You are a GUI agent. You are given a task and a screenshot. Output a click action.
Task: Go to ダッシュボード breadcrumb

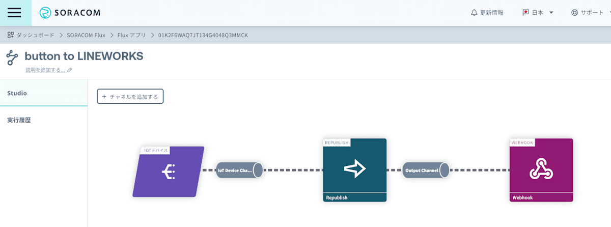35,35
